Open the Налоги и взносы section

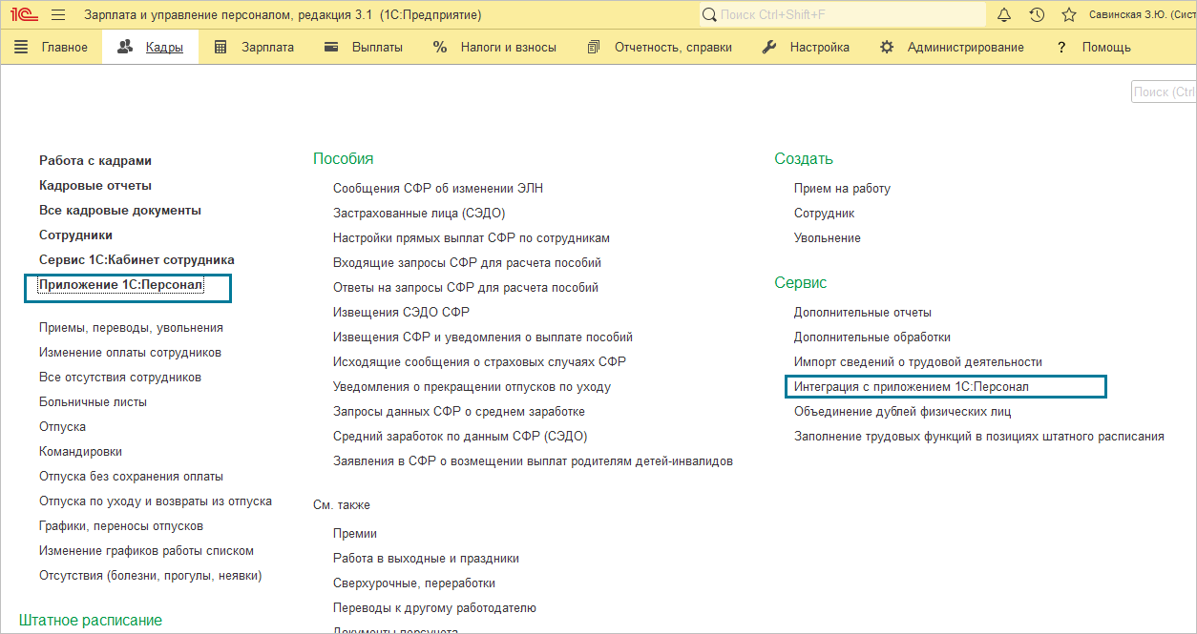pyautogui.click(x=494, y=47)
